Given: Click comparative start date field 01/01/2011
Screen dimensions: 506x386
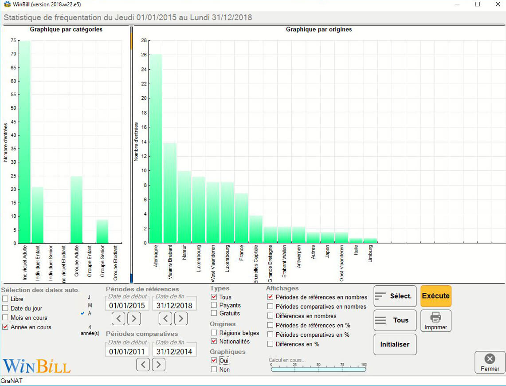Looking at the screenshot, I should [x=127, y=351].
